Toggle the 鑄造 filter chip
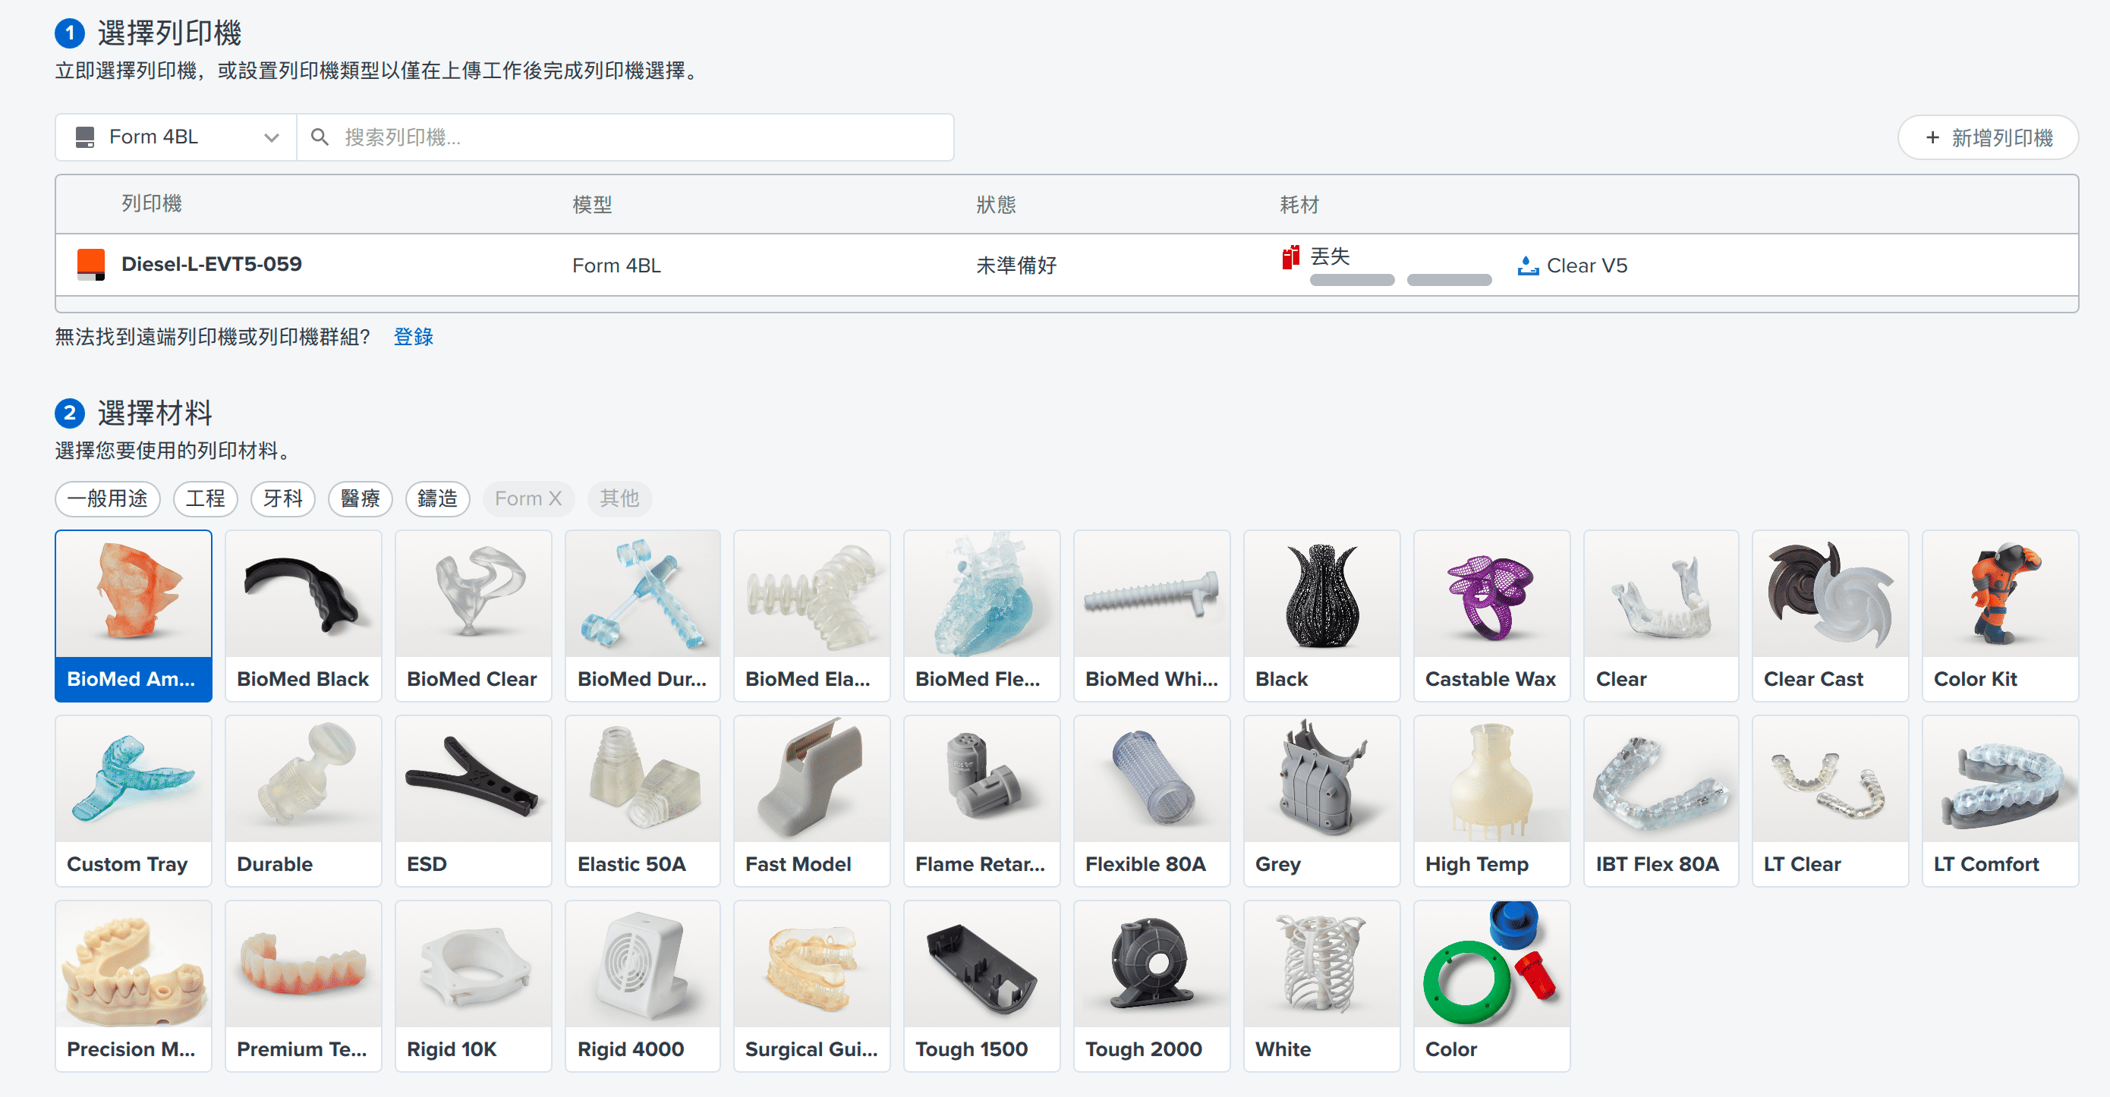 pyautogui.click(x=437, y=498)
